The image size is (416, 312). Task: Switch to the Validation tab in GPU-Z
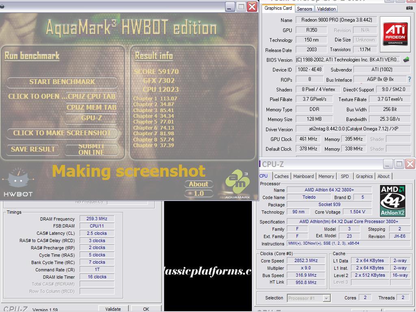tap(326, 9)
